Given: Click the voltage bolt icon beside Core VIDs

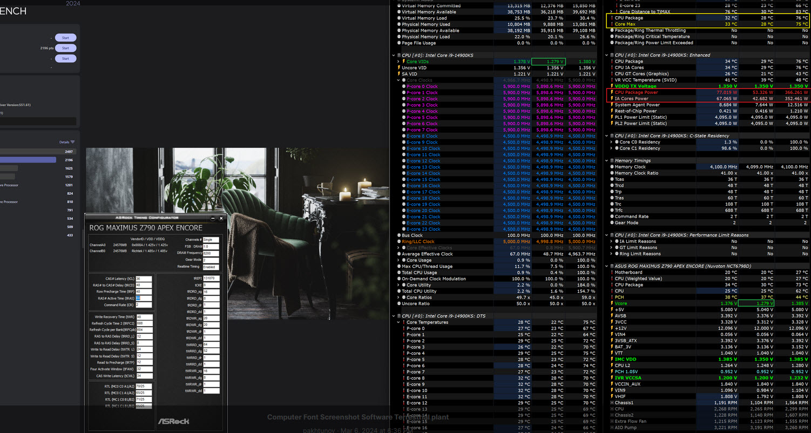Looking at the screenshot, I should click(404, 62).
